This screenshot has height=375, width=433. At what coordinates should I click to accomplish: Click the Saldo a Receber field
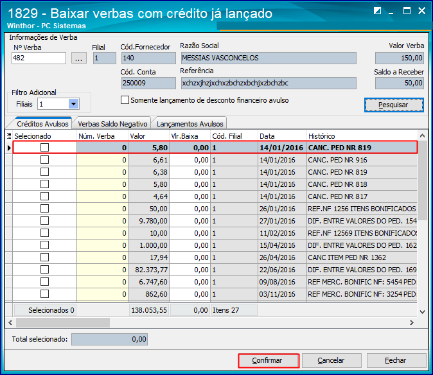400,83
